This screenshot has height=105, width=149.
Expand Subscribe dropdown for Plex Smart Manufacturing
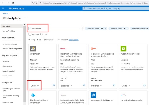click(66, 86)
